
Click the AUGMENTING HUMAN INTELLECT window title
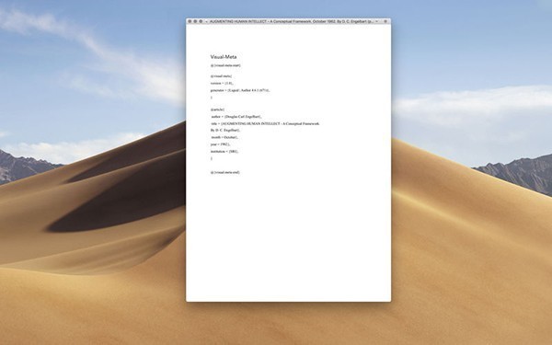tap(292, 21)
